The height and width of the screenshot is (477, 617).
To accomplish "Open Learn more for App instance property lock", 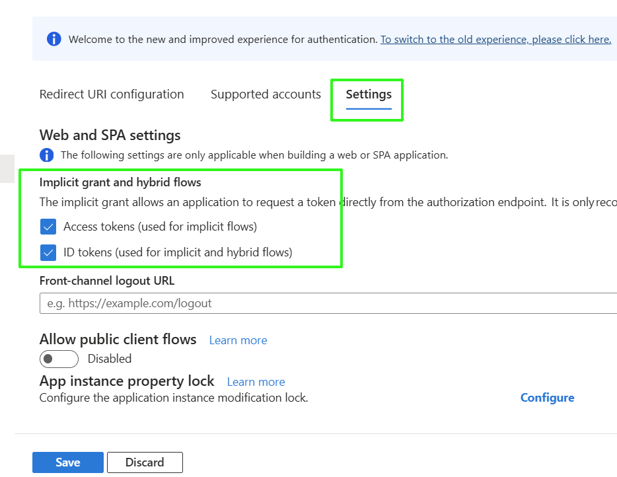I will point(256,382).
